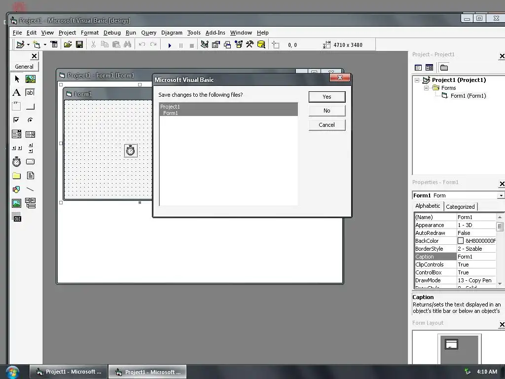This screenshot has height=379, width=505.
Task: Click the BackColor color swatch
Action: (461, 241)
